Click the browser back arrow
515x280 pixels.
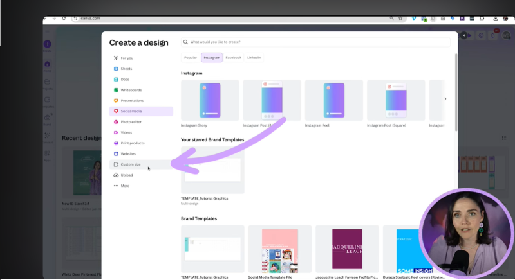click(x=45, y=19)
